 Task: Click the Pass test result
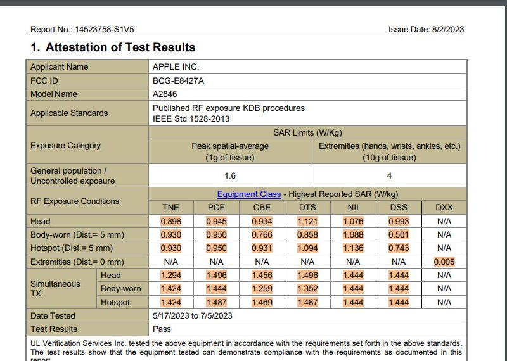(x=162, y=329)
